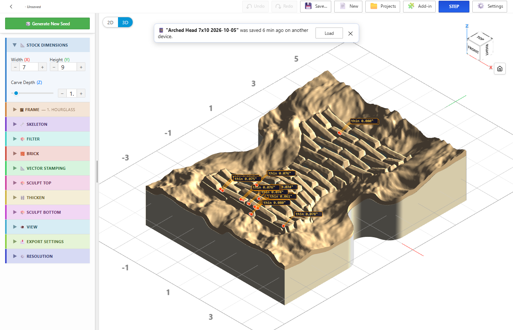Viewport: 513px width, 330px height.
Task: Expand the Brick section
Action: click(x=15, y=154)
